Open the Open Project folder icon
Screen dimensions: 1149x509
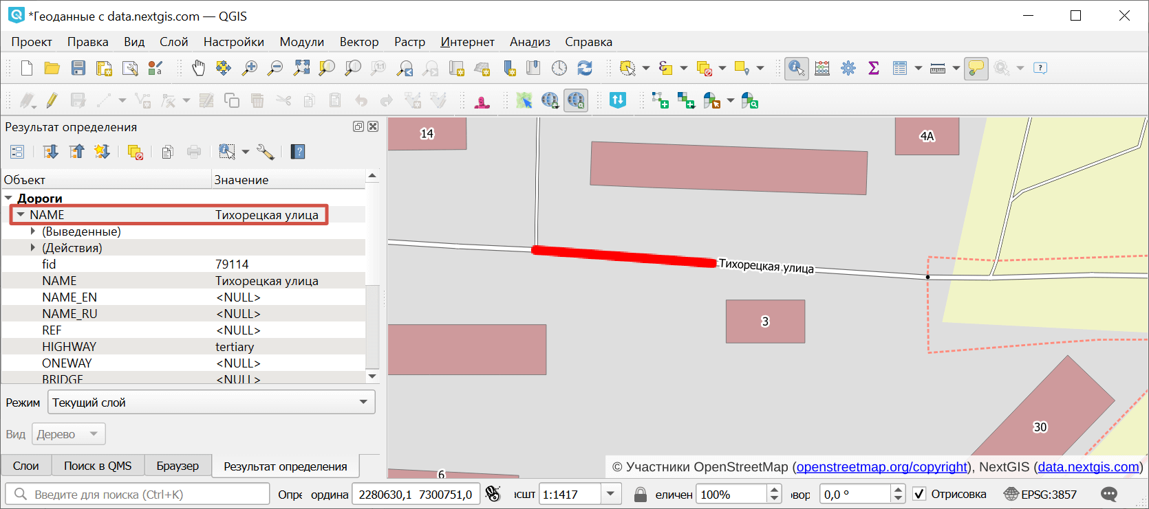[x=52, y=68]
